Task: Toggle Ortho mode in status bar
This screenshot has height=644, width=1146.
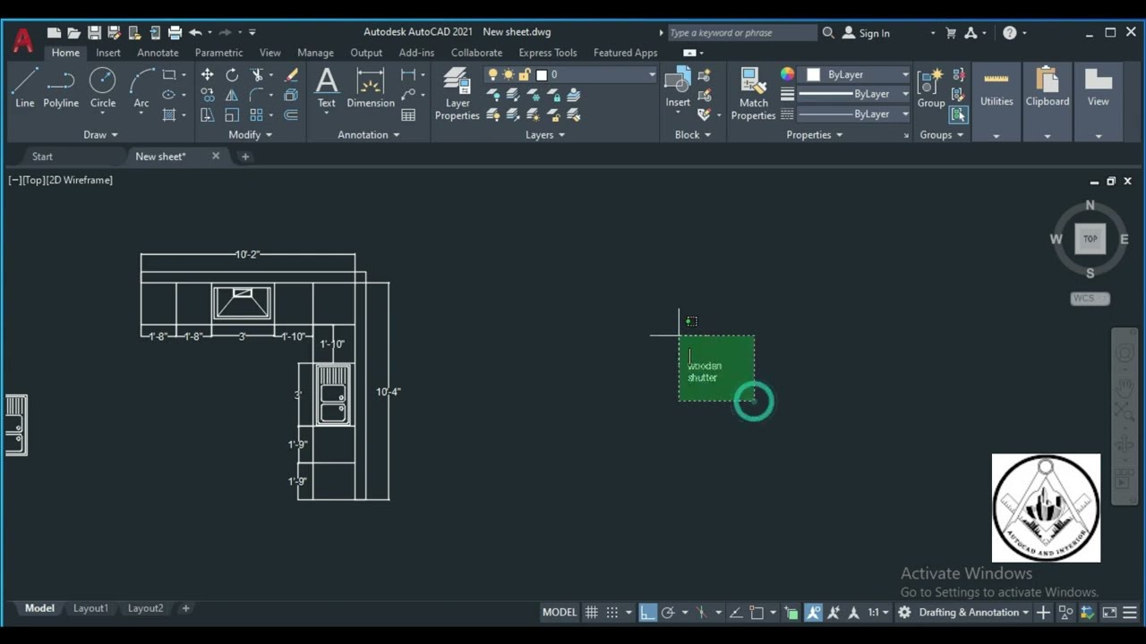Action: [x=647, y=613]
